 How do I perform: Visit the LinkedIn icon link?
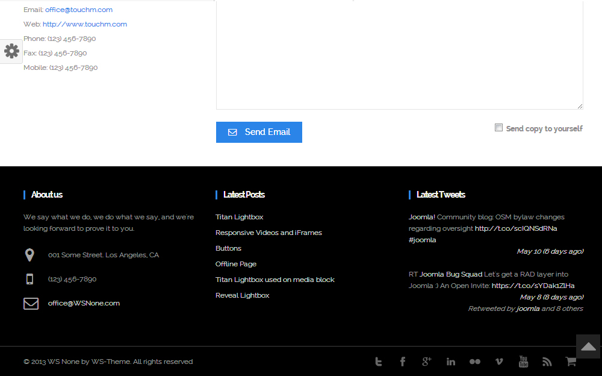(x=451, y=362)
